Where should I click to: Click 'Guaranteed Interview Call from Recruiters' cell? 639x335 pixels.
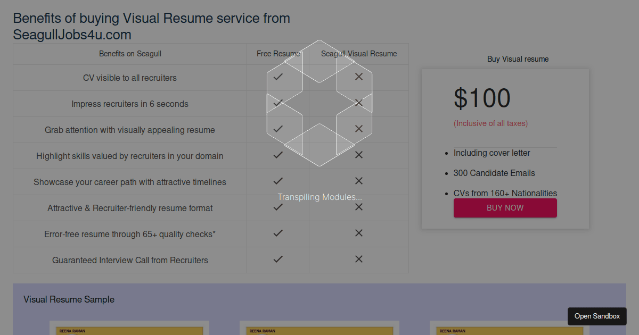pos(130,260)
